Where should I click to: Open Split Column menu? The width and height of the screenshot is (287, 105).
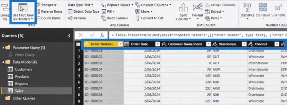(x=184, y=12)
